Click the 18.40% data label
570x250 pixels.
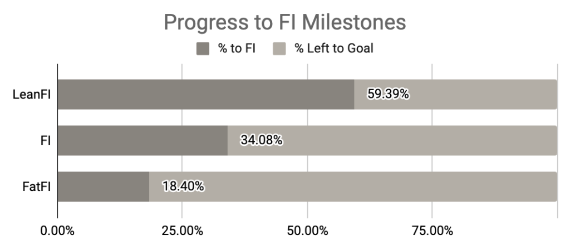tap(183, 187)
